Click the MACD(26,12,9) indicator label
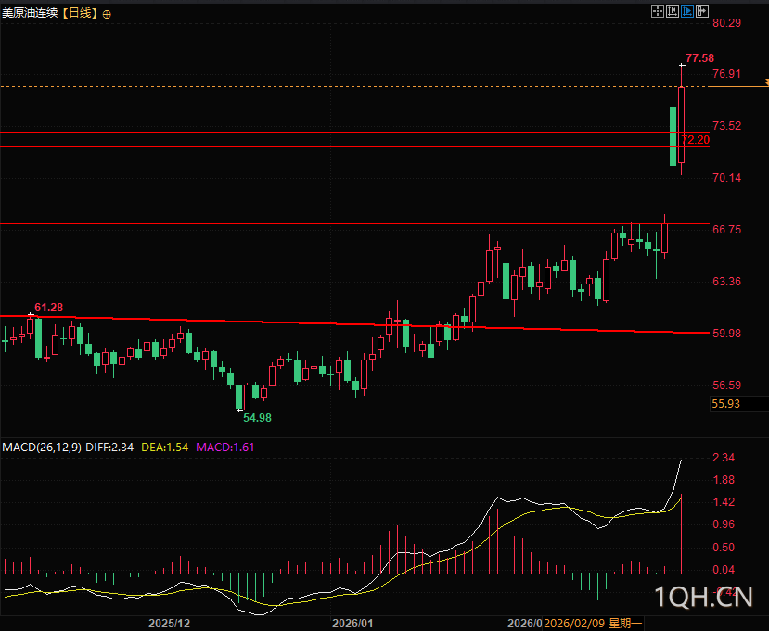The height and width of the screenshot is (631, 769). click(42, 447)
